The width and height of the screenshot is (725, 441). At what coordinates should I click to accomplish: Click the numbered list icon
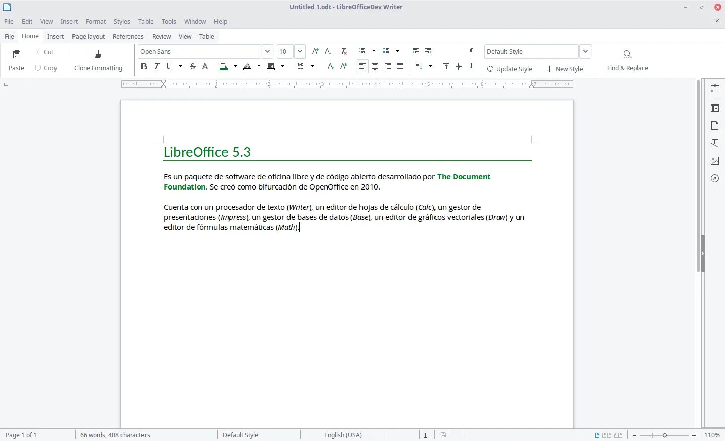point(386,51)
